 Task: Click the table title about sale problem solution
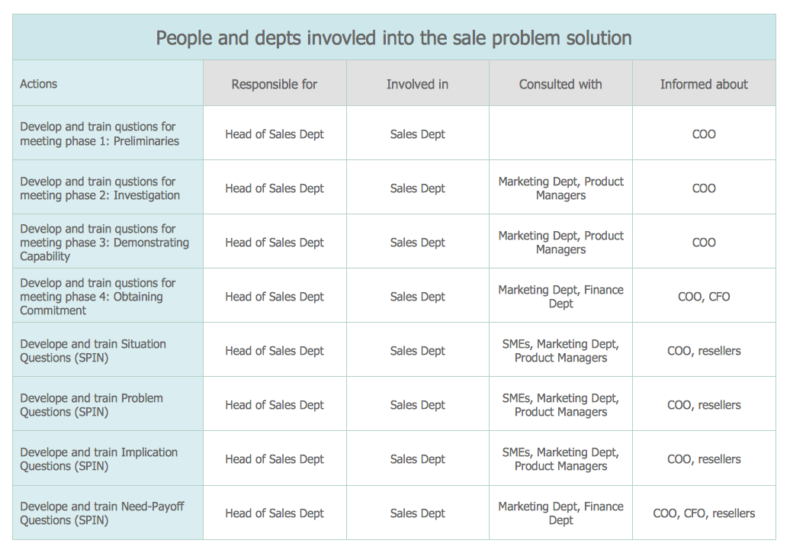tap(393, 37)
